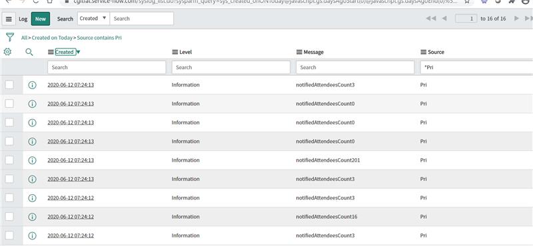Click info icon of first log row
Image resolution: width=533 pixels, height=246 pixels.
[32, 85]
